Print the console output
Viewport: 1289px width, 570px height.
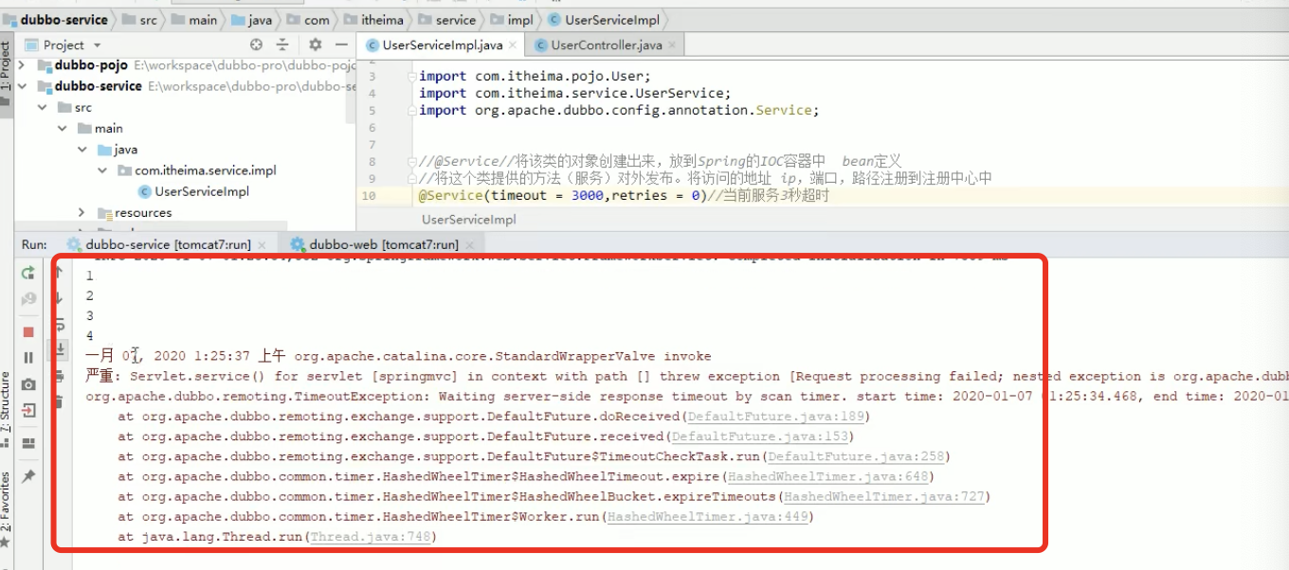click(59, 376)
